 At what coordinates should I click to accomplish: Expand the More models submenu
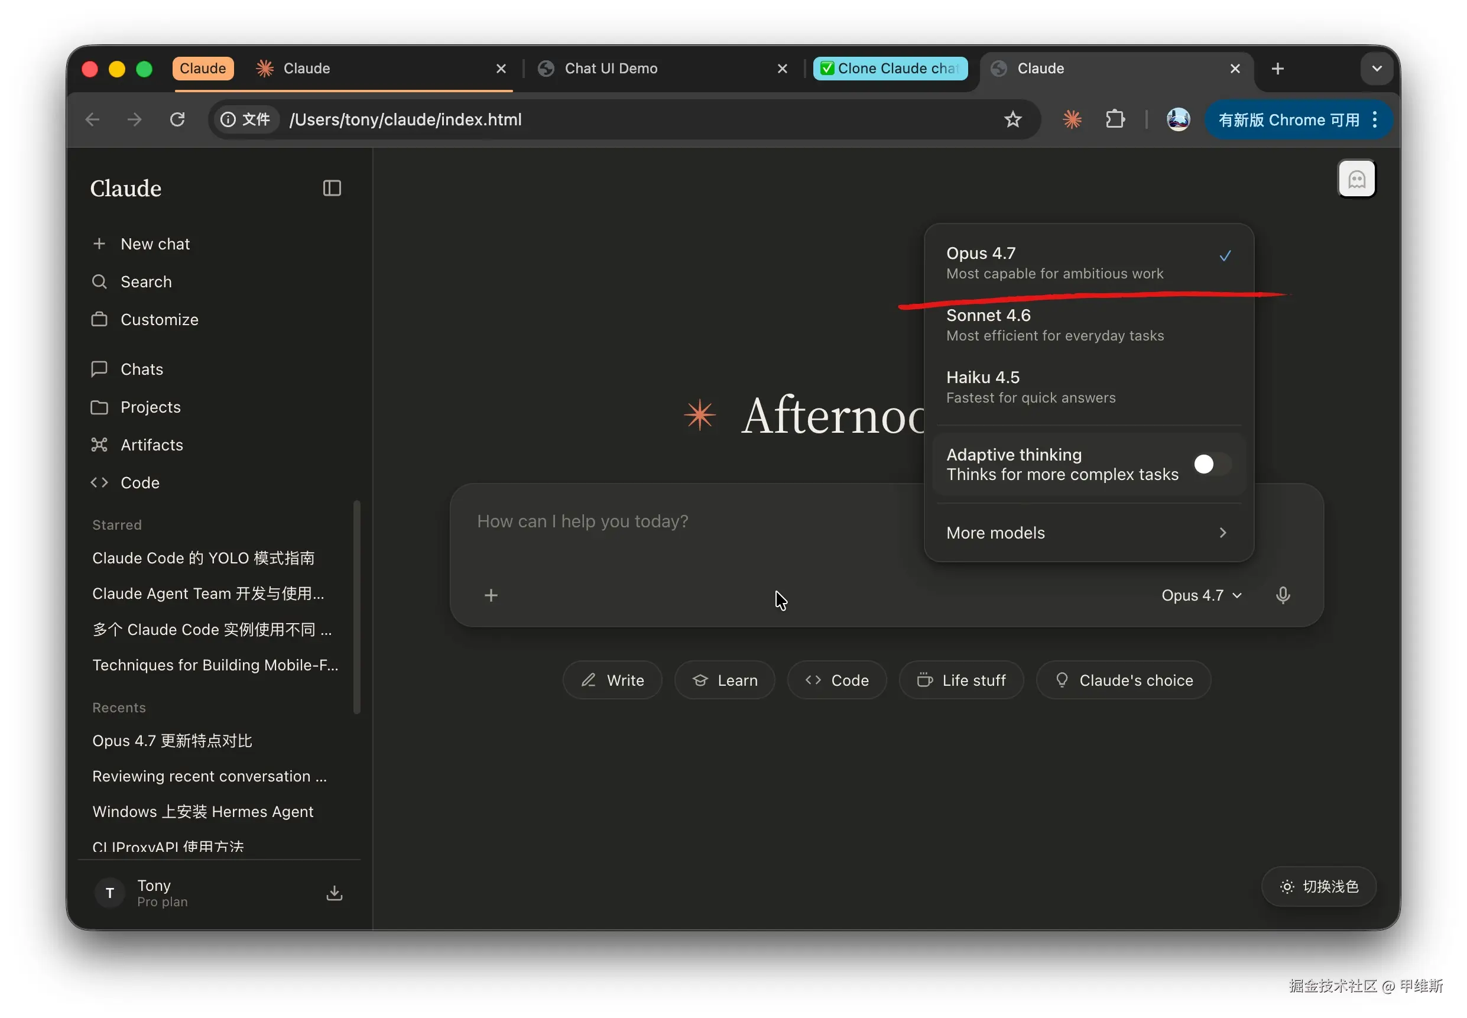coord(1088,533)
